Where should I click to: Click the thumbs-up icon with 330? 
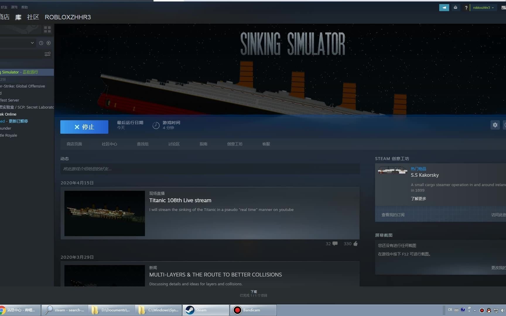pyautogui.click(x=355, y=243)
